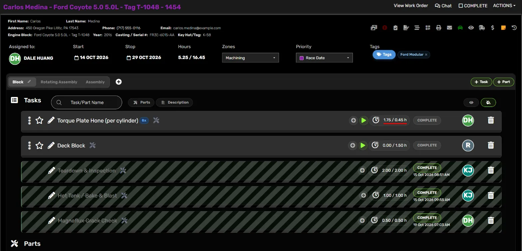Viewport: 522px width, 251px height.
Task: Pick the Start date 14 OCT 2026
Action: coord(91,57)
